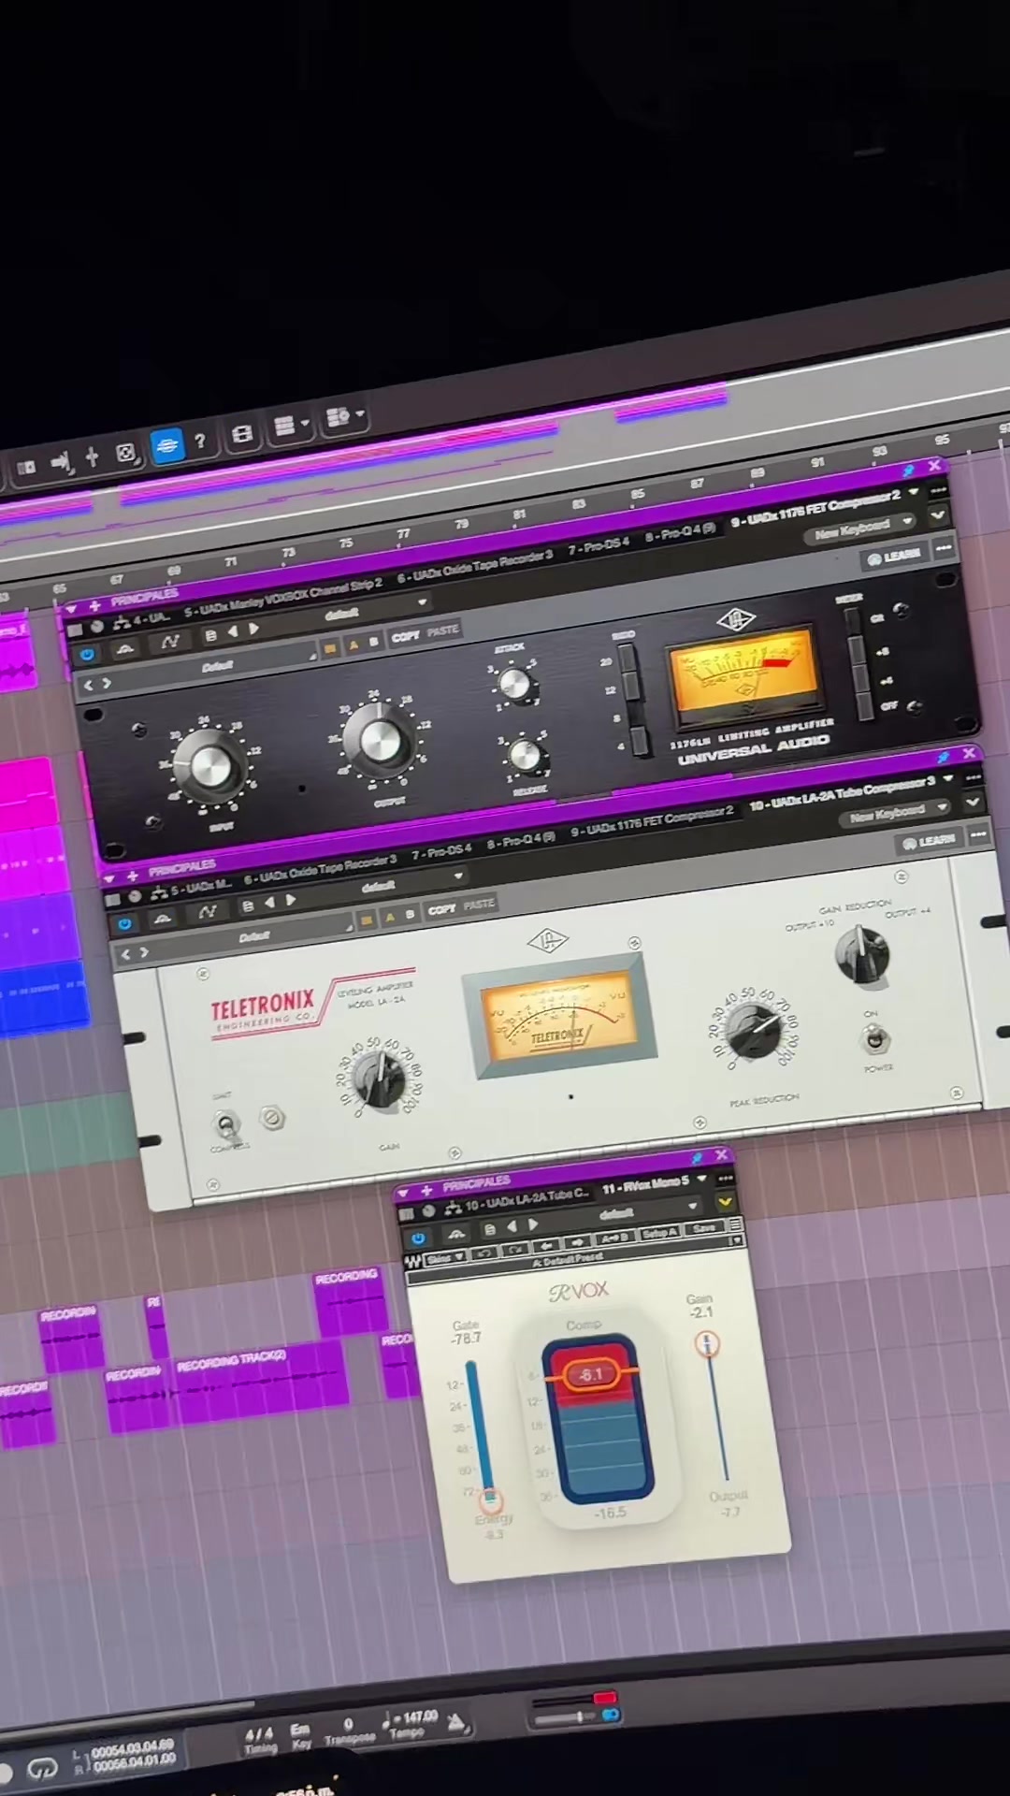The width and height of the screenshot is (1010, 1796).
Task: Go to next preset in RVox window
Action: pos(533,1224)
